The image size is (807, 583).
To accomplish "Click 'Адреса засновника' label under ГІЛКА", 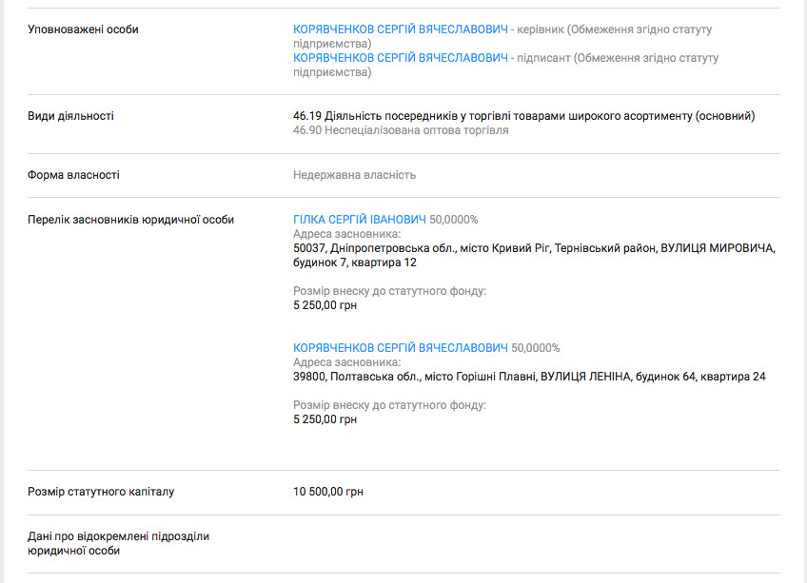I will [347, 234].
